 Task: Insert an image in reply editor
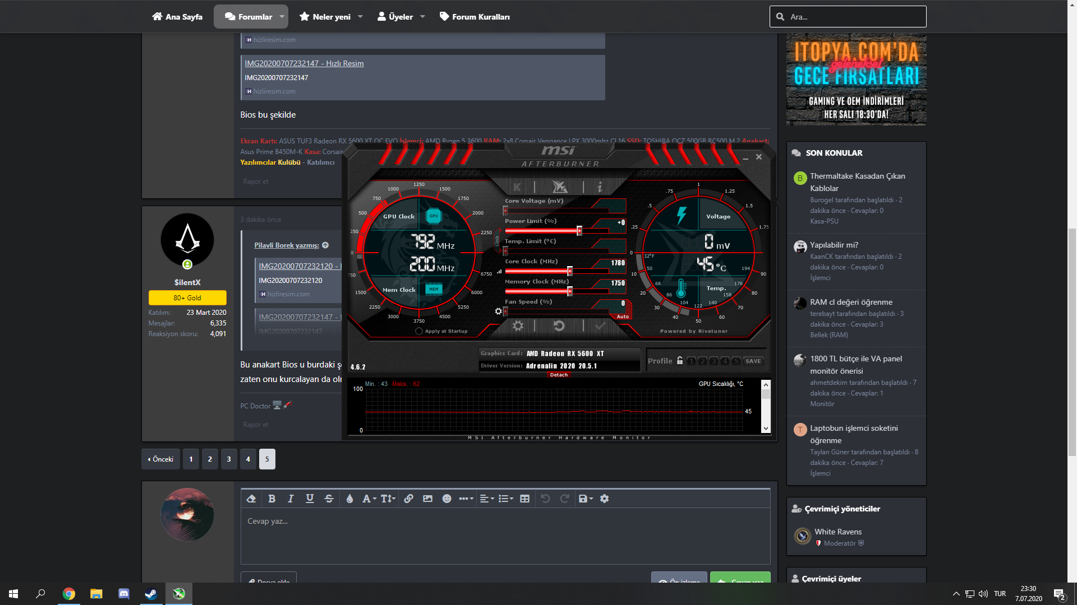tap(427, 499)
